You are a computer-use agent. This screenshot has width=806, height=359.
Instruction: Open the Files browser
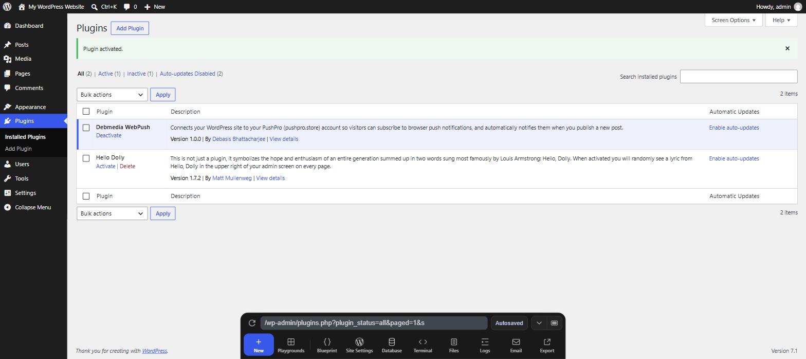tap(454, 345)
